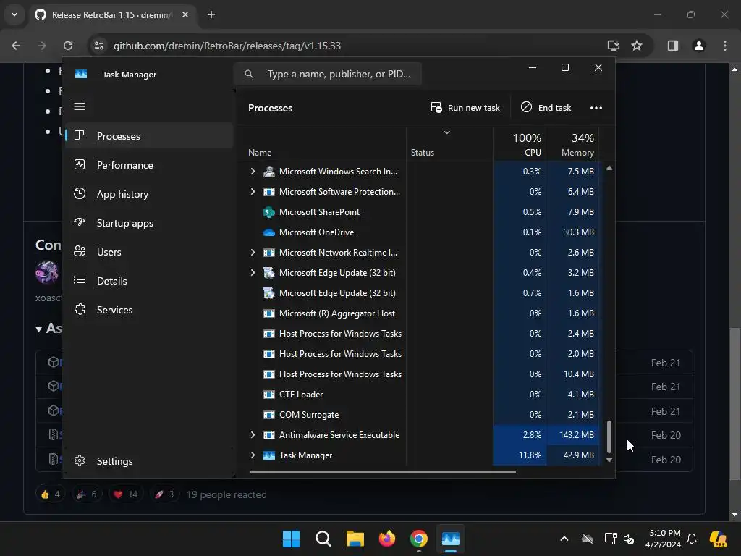Open Task Manager Settings
Image resolution: width=741 pixels, height=556 pixels.
(149, 461)
